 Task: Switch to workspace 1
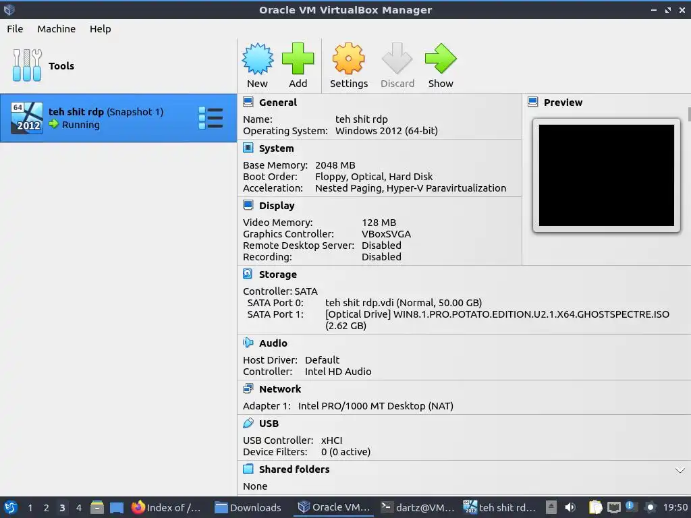(x=30, y=507)
